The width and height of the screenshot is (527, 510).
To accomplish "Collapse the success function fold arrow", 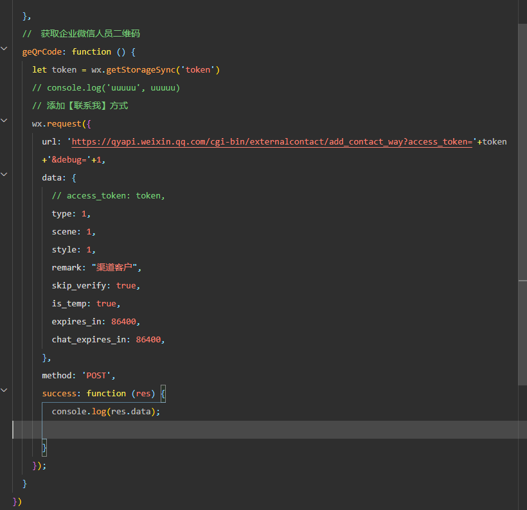I will (4, 391).
